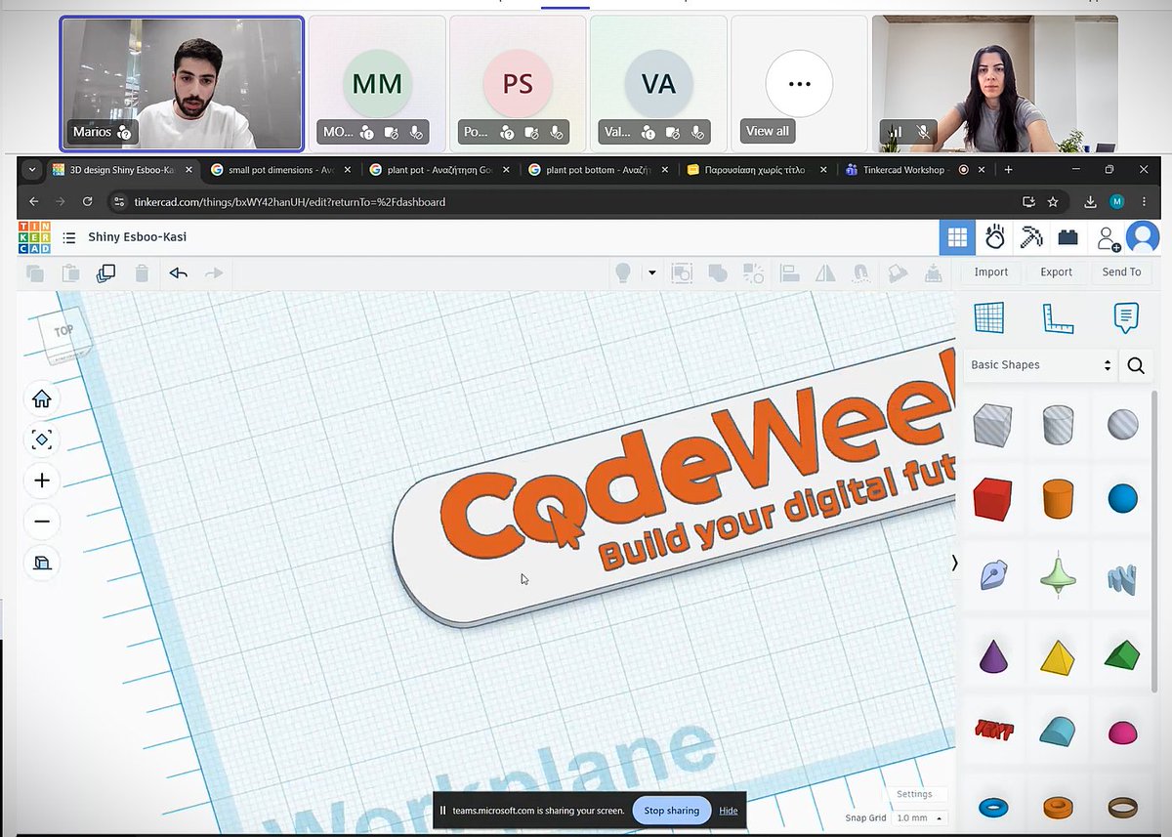
Task: Search shapes with the magnifier icon
Action: point(1136,365)
